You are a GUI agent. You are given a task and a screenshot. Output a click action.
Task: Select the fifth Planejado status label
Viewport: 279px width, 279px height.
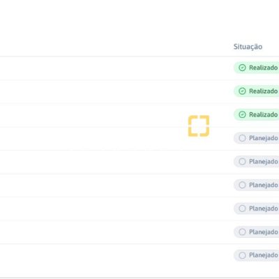pos(264,232)
